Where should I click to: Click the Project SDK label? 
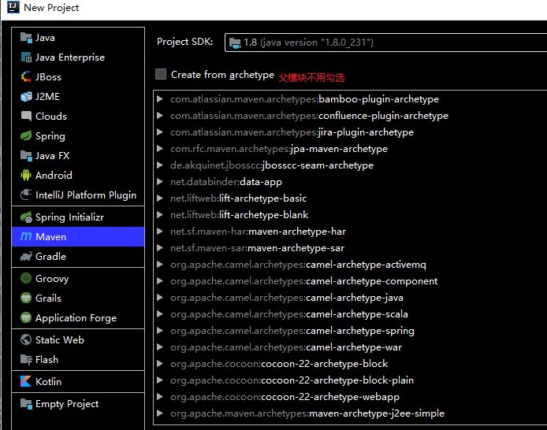185,42
